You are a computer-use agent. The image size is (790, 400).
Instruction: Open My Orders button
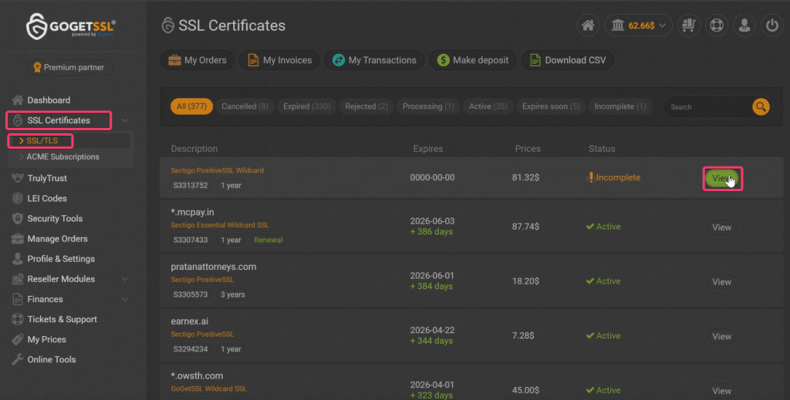tap(197, 60)
